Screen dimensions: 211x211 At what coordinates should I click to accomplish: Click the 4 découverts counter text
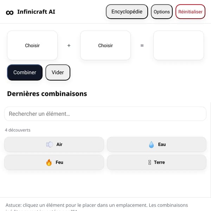(x=18, y=130)
